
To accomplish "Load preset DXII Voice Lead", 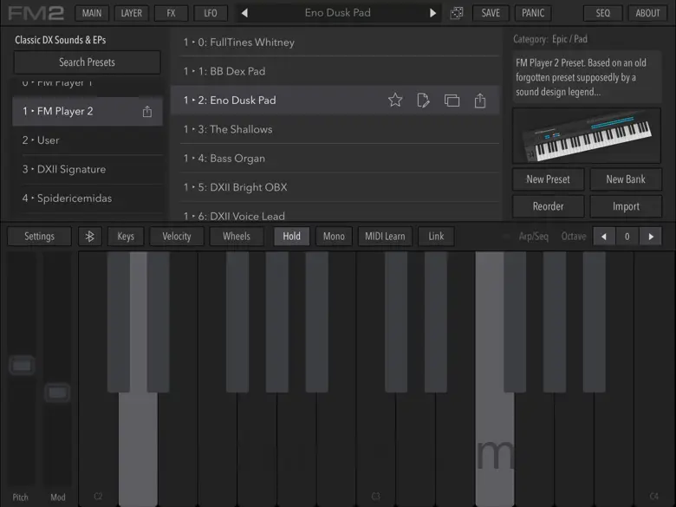I will click(x=335, y=212).
